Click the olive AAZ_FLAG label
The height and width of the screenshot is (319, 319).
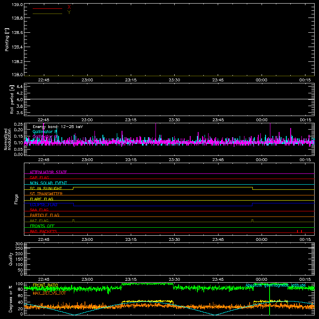coord(39,221)
